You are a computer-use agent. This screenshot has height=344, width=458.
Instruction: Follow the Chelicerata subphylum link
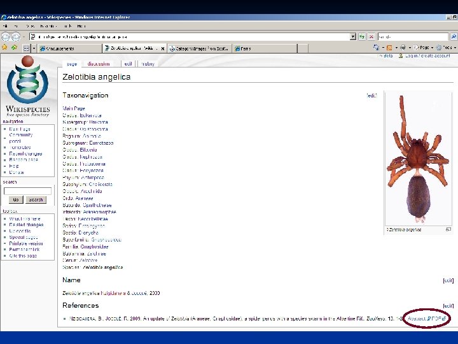point(101,184)
